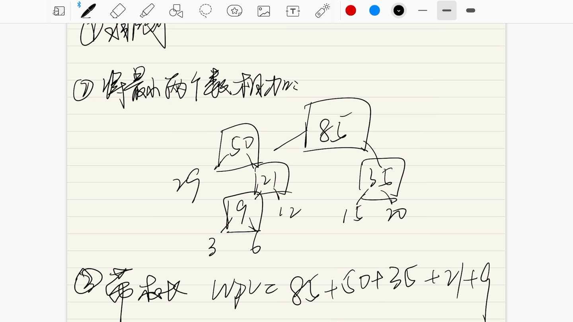Set the thinnest stroke width
Viewport: 573px width, 322px height.
coord(423,10)
